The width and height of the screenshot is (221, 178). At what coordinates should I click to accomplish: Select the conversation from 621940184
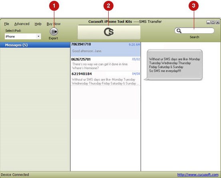click(106, 79)
